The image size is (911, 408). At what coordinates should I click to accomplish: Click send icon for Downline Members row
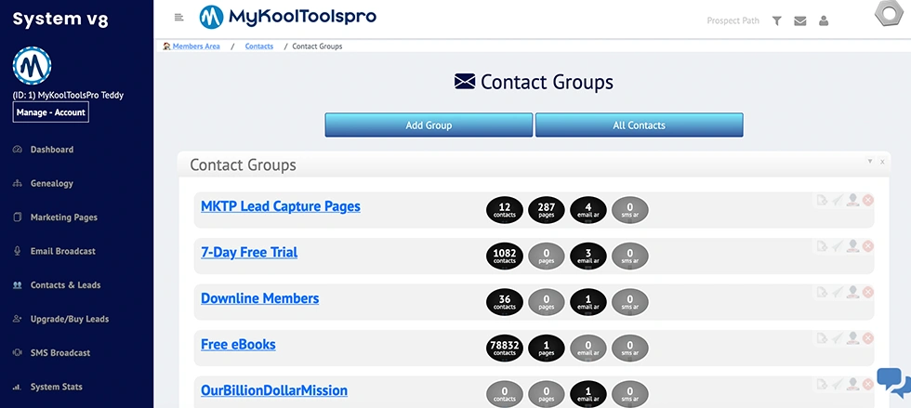837,293
